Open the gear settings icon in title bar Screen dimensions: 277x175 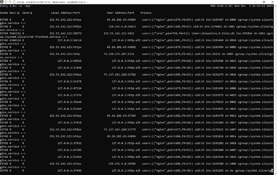6,2
